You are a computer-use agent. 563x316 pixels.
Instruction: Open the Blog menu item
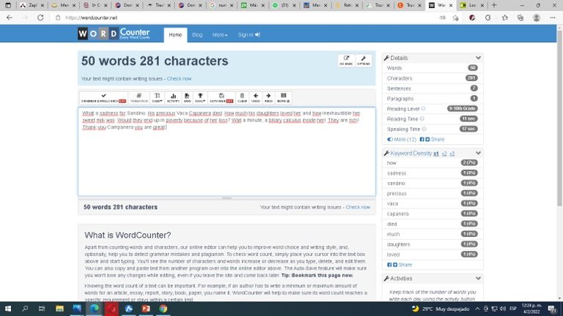[x=197, y=35]
